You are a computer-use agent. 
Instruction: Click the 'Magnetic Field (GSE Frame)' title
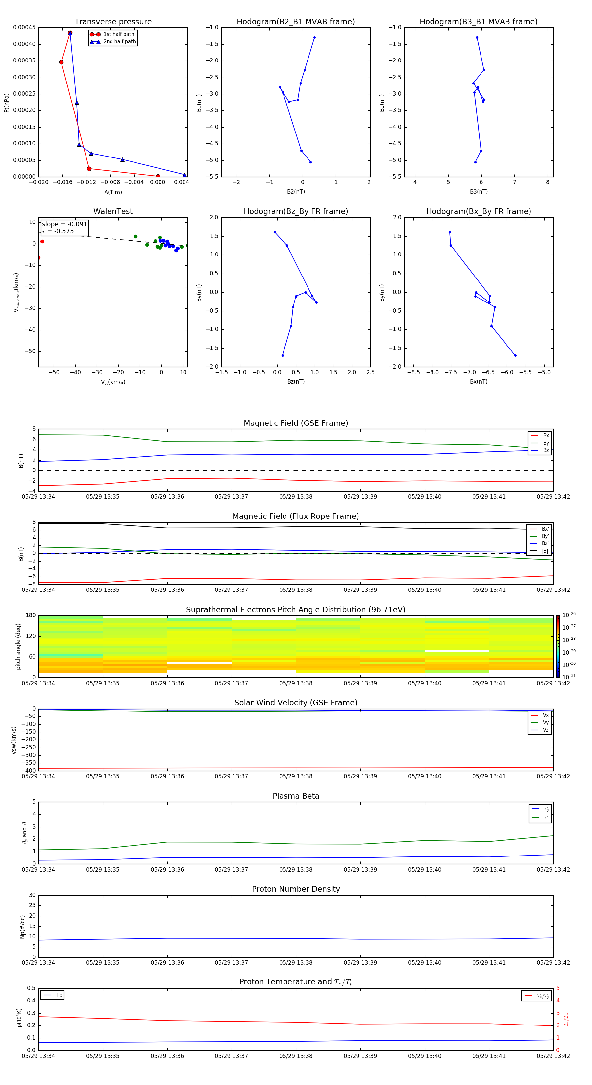[x=296, y=423]
